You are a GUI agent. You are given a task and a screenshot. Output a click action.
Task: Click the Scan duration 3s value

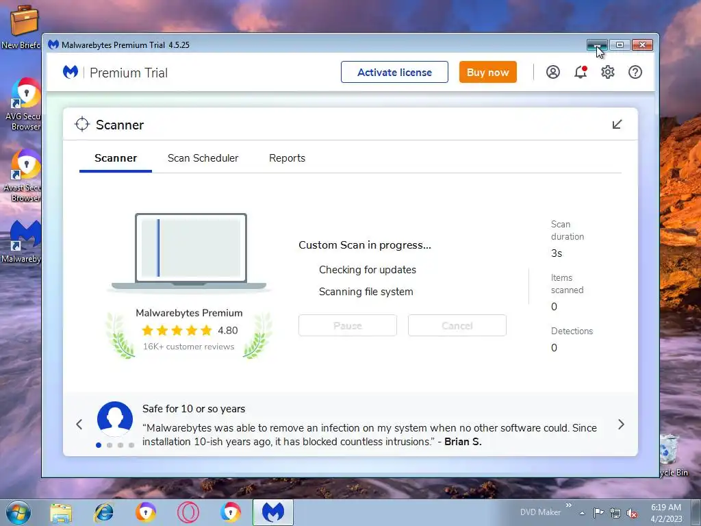click(557, 253)
